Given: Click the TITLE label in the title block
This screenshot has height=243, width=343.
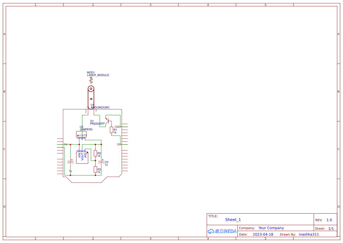Looking at the screenshot, I should tap(212, 216).
